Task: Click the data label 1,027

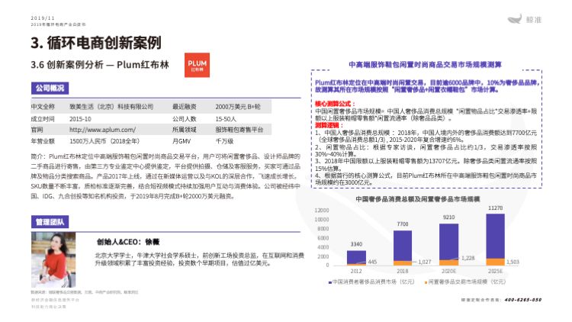Action: click(425, 262)
